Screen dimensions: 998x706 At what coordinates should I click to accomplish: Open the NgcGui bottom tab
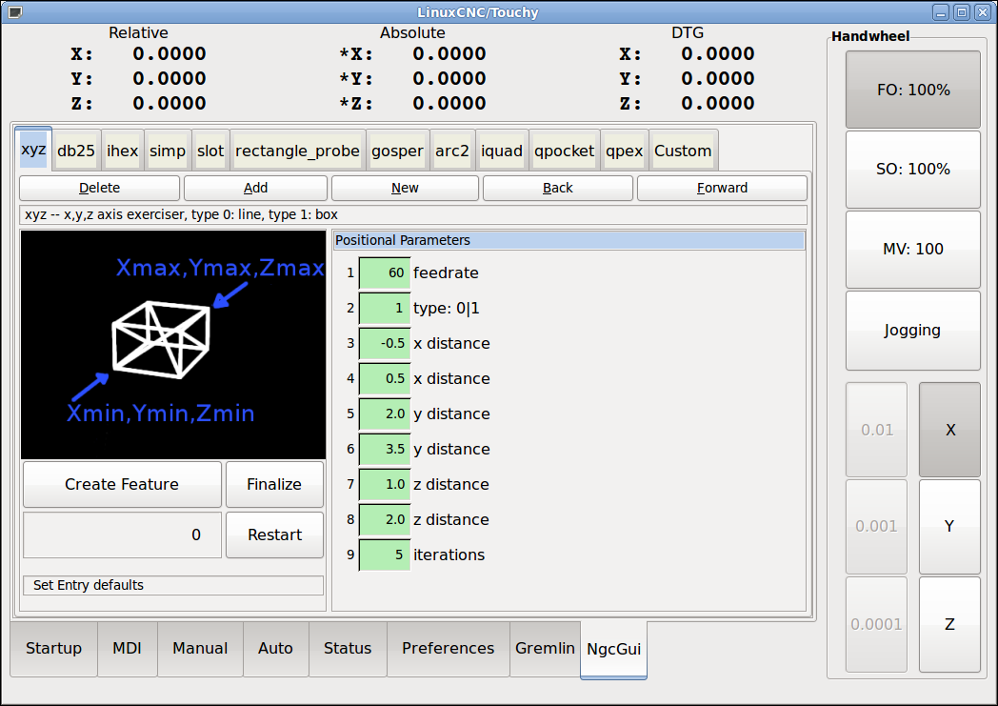pyautogui.click(x=613, y=650)
